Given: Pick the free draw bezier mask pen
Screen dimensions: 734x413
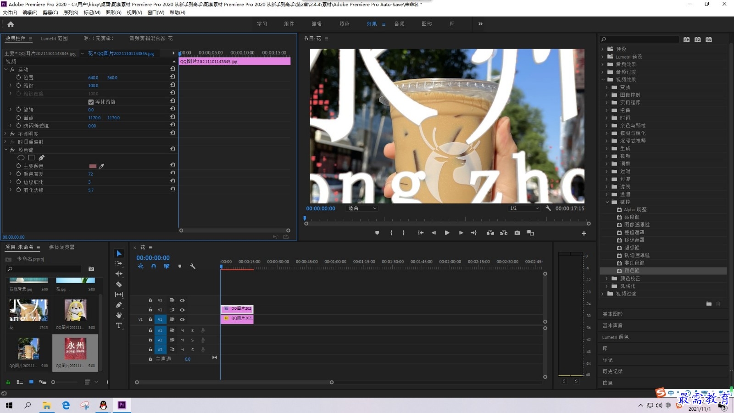Looking at the screenshot, I should tap(41, 158).
